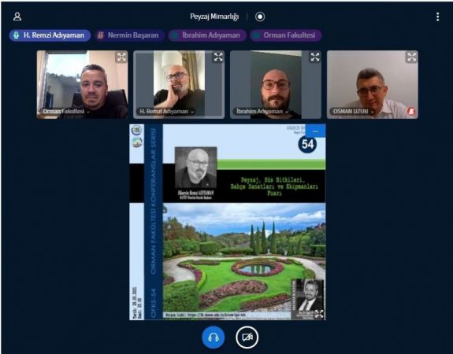The height and width of the screenshot is (354, 453).
Task: Open the user list via person icon
Action: pyautogui.click(x=17, y=17)
